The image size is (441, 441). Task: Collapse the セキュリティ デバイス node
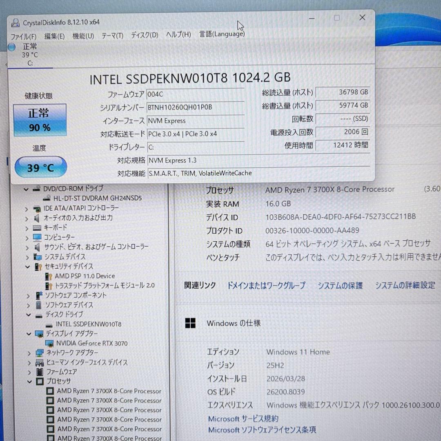(28, 267)
